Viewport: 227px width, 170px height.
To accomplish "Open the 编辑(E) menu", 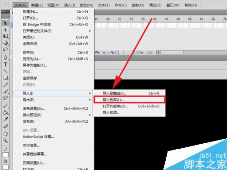I will tap(37, 5).
